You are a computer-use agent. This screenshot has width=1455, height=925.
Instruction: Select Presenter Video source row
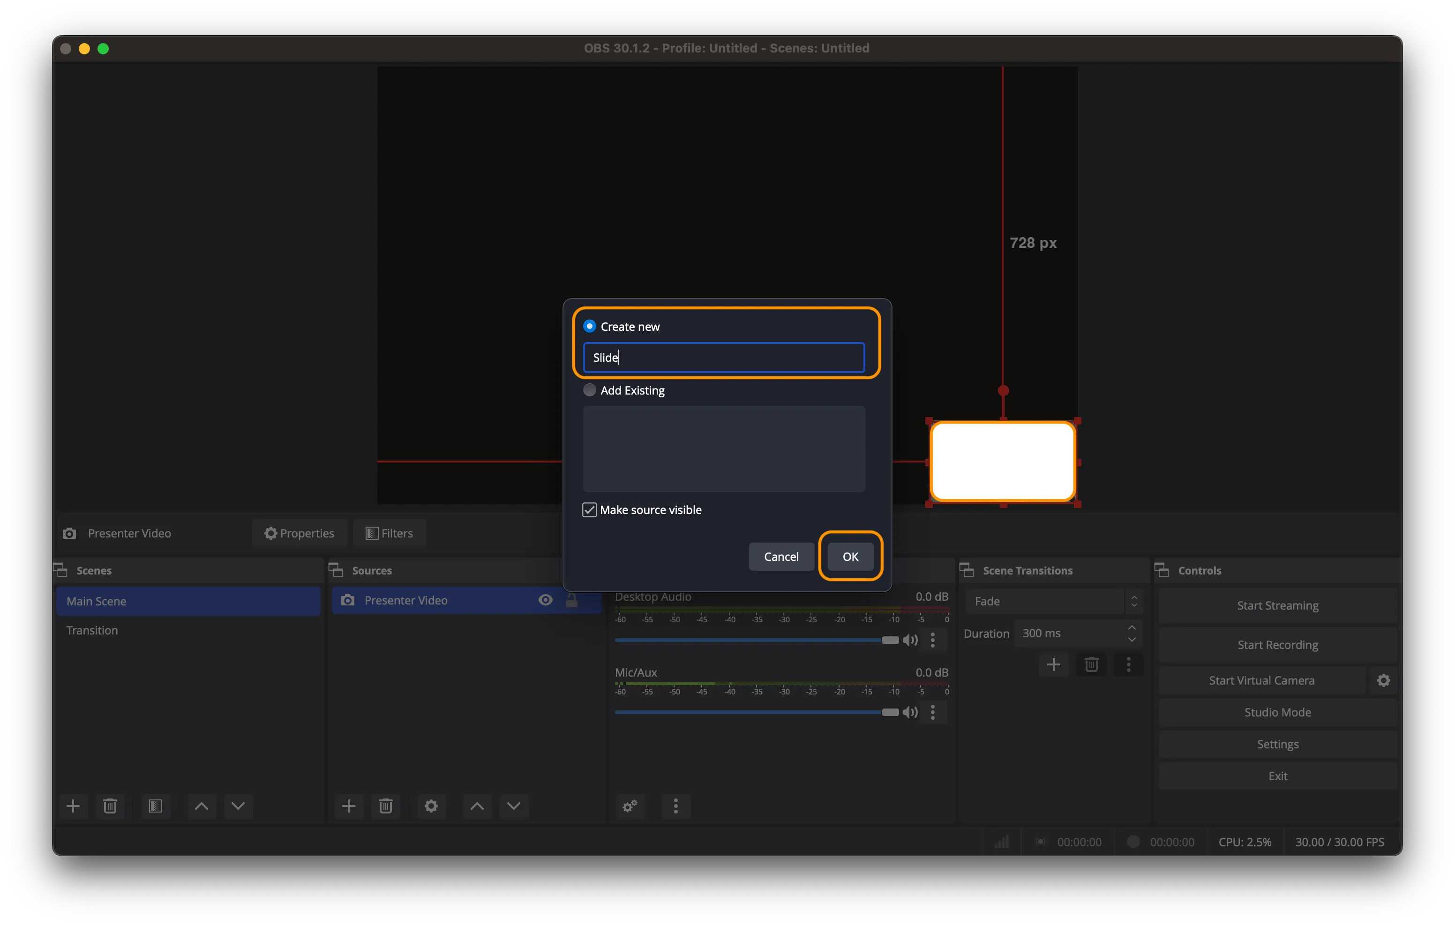[x=466, y=600]
